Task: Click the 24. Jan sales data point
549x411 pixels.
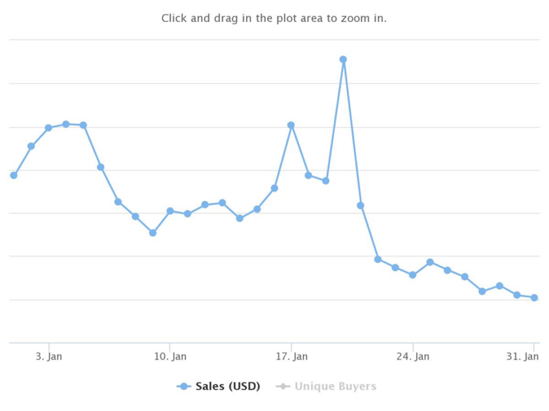Action: coord(413,275)
